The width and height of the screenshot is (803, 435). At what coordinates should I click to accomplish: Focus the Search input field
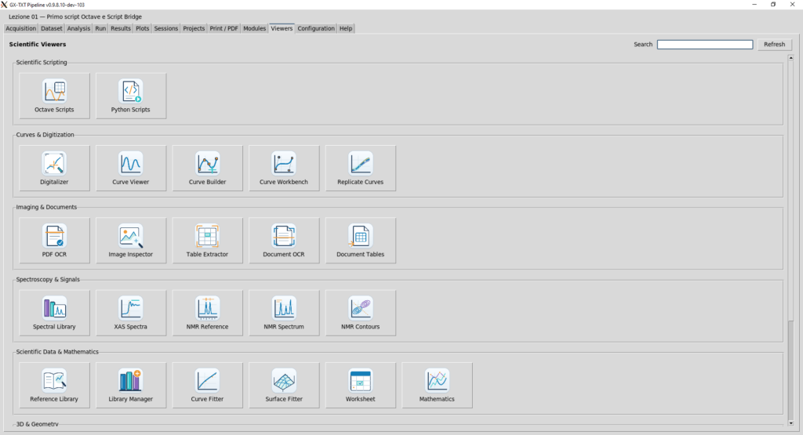(705, 45)
